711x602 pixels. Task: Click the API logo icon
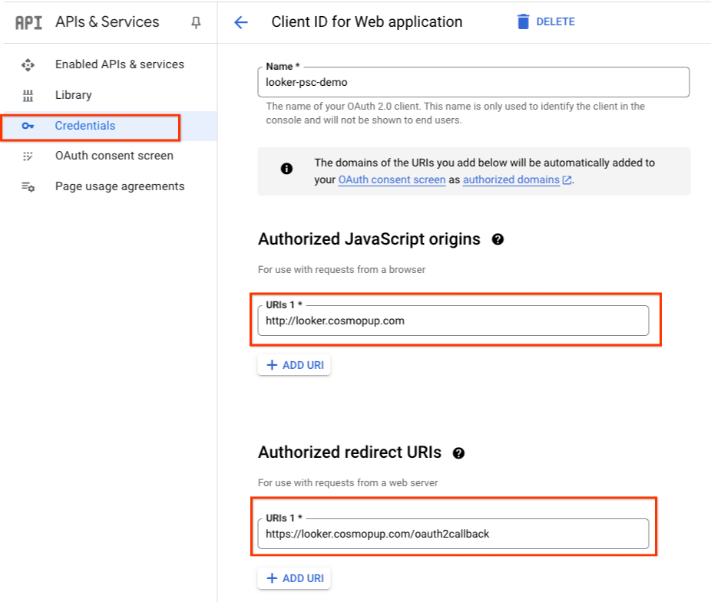(x=28, y=22)
